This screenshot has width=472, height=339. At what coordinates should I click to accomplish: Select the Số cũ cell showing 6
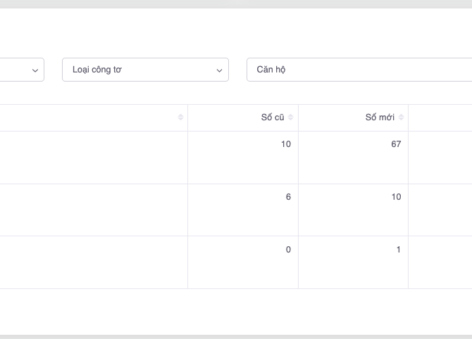[243, 210]
